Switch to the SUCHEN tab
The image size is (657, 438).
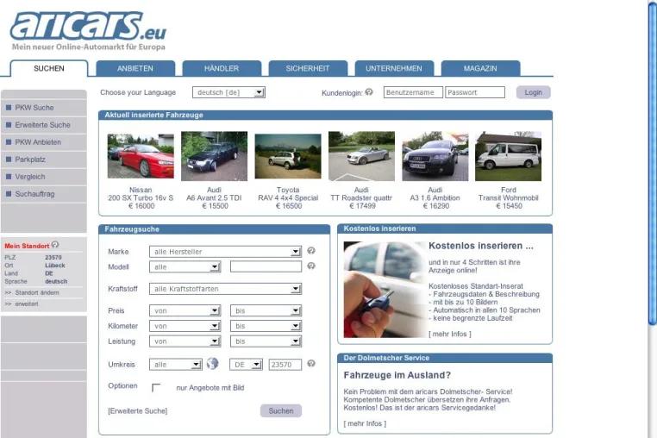pos(49,68)
